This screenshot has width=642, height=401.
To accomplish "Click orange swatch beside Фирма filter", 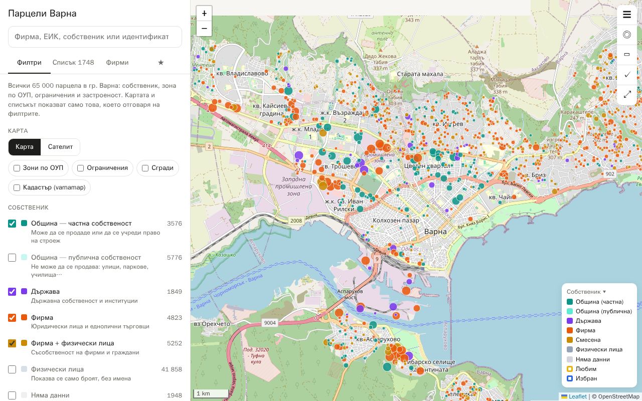I will (24, 318).
